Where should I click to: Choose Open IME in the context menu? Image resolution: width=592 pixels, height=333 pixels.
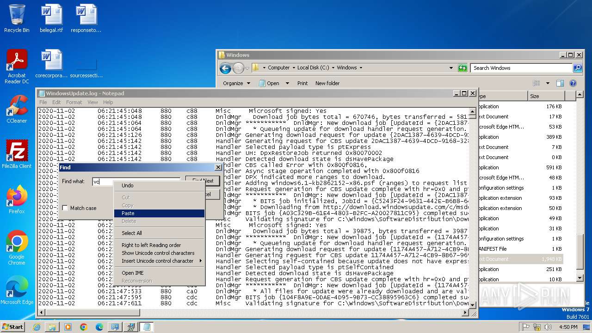click(159, 273)
